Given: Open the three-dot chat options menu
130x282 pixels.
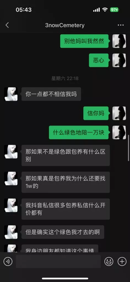Looking at the screenshot, I should (x=121, y=25).
